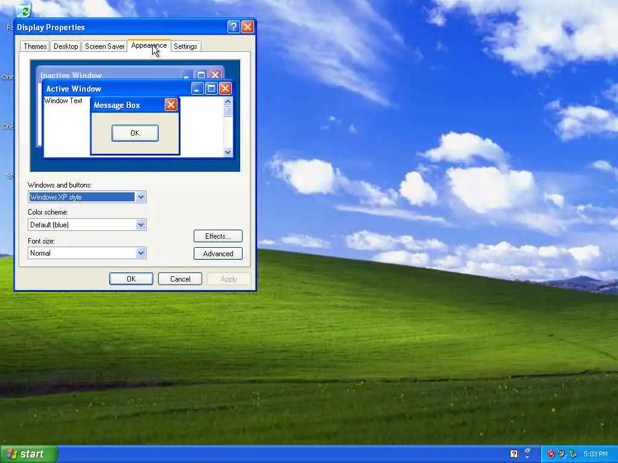The image size is (618, 463).
Task: Click the Inactive Window preview title
Action: coord(71,75)
